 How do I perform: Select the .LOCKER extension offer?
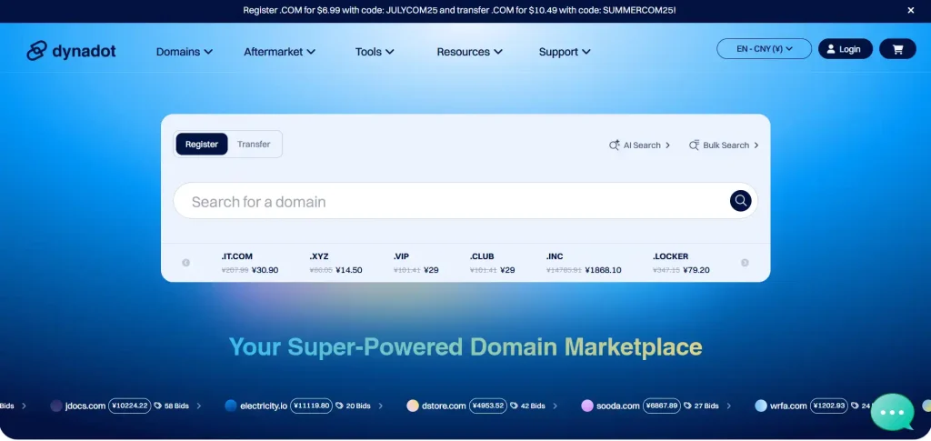[681, 263]
